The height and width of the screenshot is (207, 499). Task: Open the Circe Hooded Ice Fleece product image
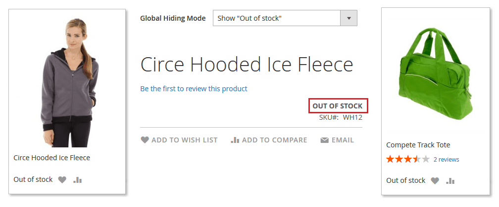coord(67,83)
